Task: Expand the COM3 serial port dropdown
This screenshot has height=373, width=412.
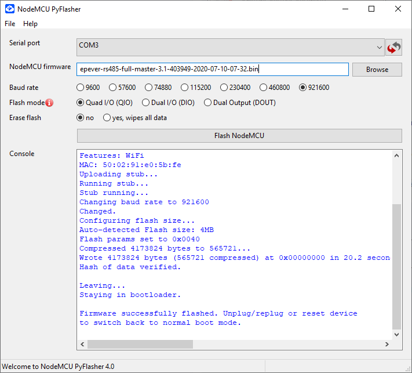Action: tap(379, 47)
